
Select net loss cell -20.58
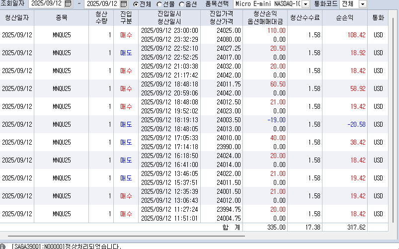coord(356,124)
